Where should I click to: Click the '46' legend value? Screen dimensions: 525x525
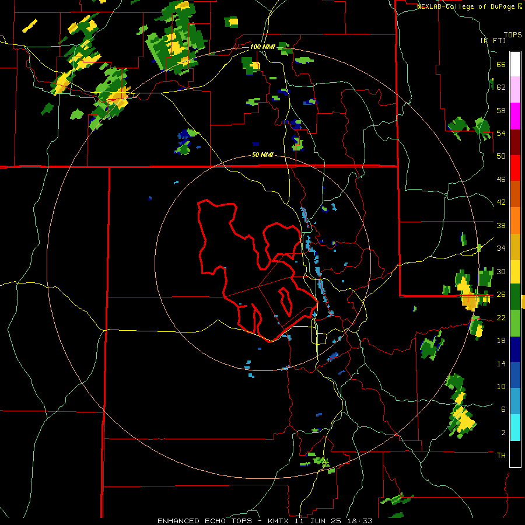[x=501, y=180]
